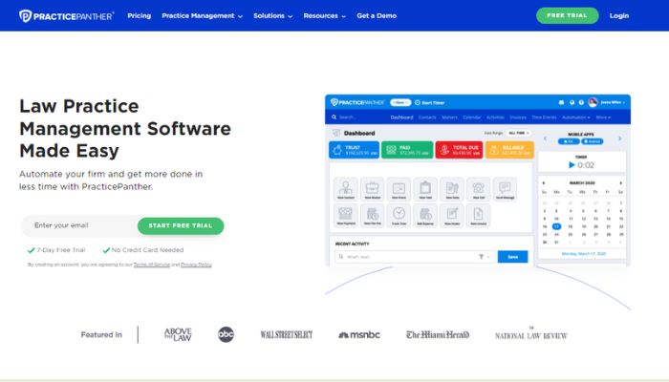669x382 pixels.
Task: Open the Resources dropdown menu
Action: [x=325, y=16]
